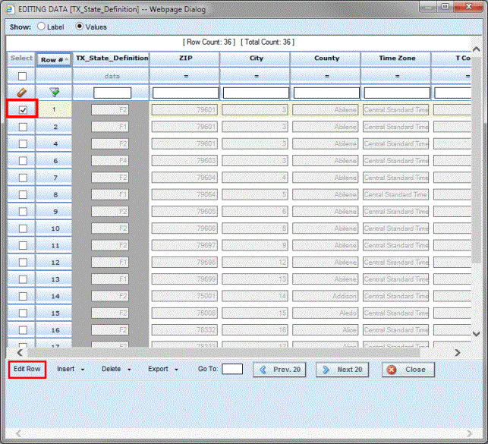Check the checkbox for row 2
Screen dimensions: 488x444
pos(23,127)
